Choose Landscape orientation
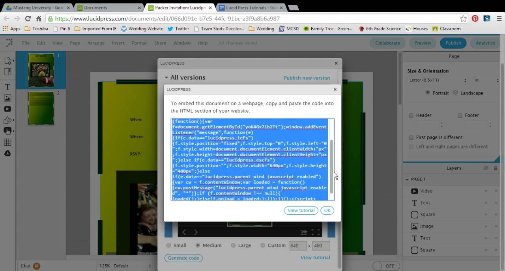The width and height of the screenshot is (505, 271). (455, 93)
